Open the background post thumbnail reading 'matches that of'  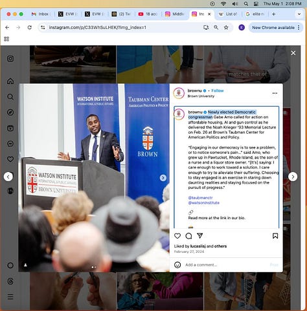click(247, 64)
